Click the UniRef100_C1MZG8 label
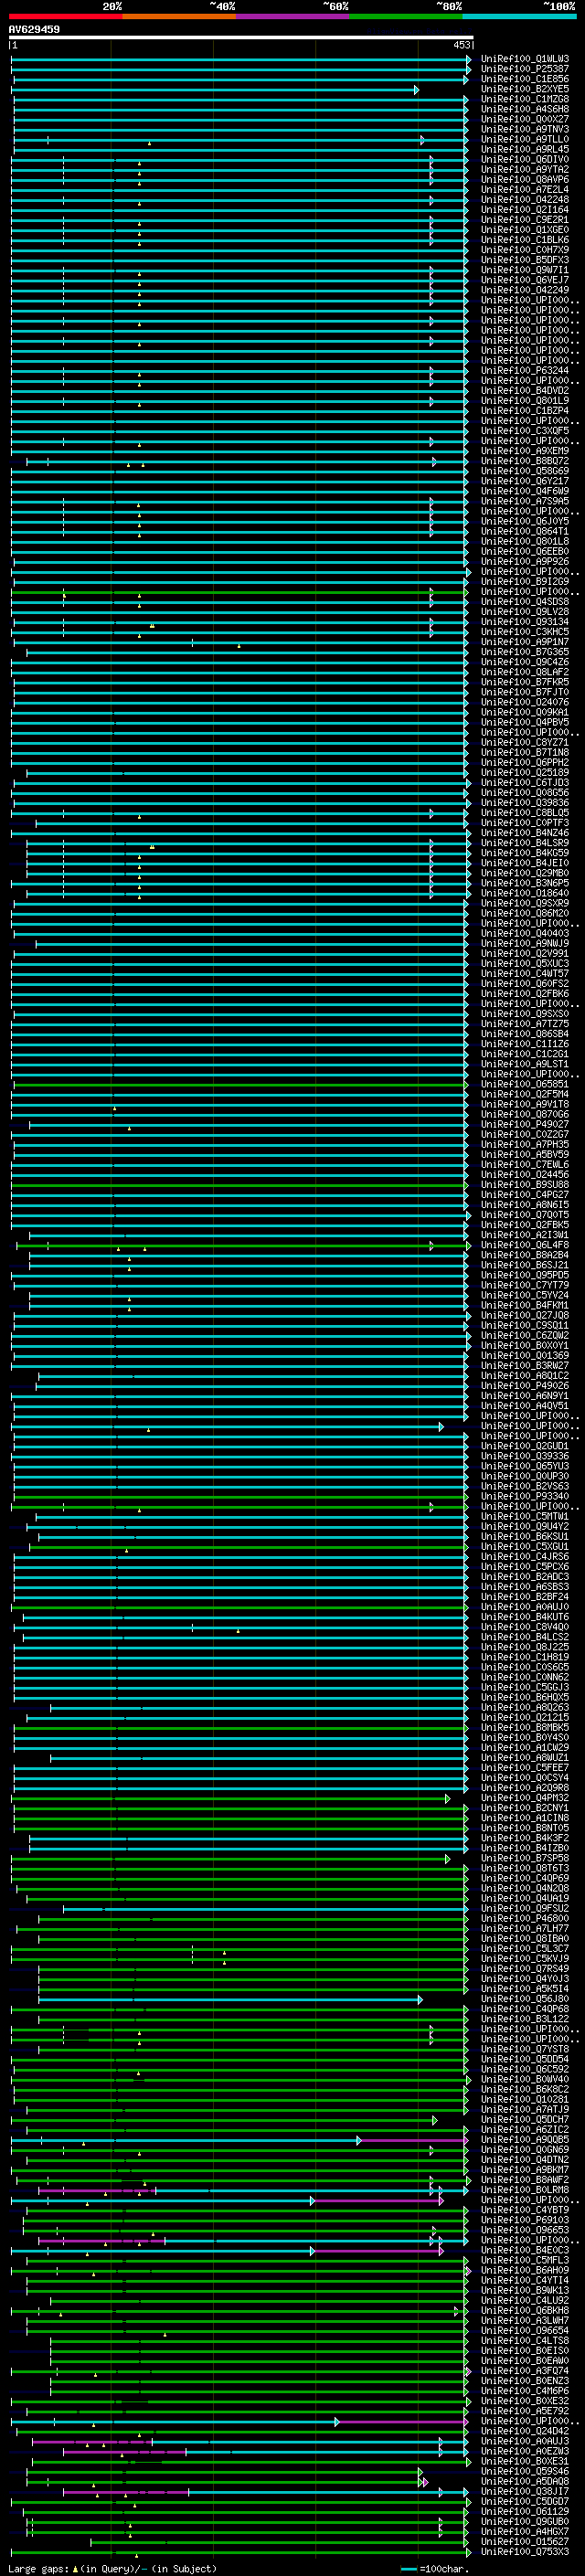 pos(525,99)
